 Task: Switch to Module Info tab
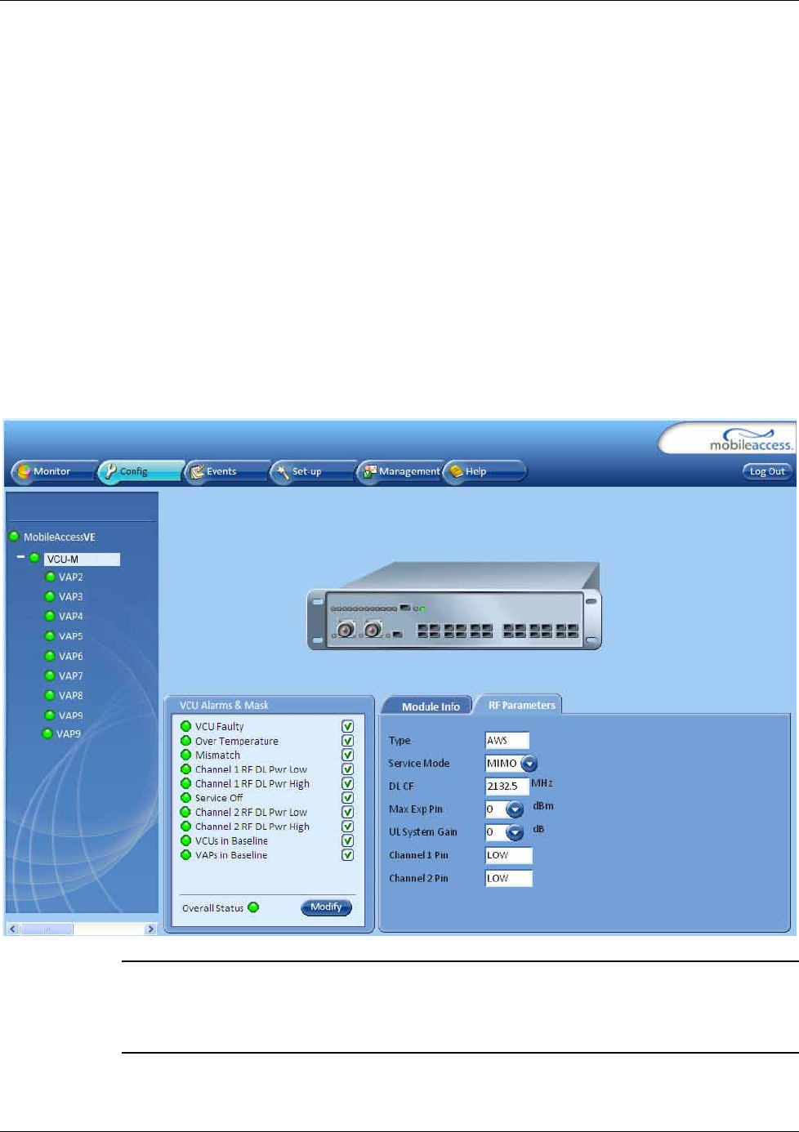pos(431,706)
